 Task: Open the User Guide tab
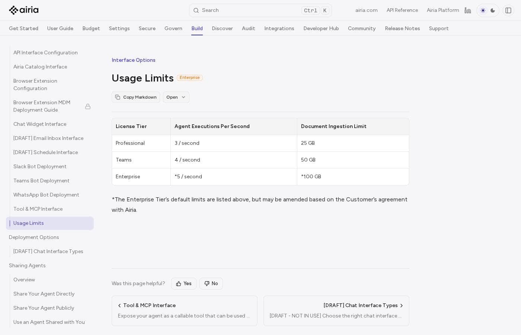(60, 28)
